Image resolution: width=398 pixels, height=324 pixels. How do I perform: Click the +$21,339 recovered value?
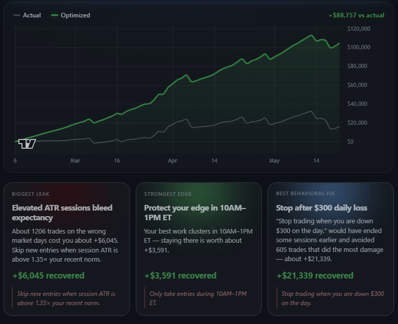coord(315,275)
